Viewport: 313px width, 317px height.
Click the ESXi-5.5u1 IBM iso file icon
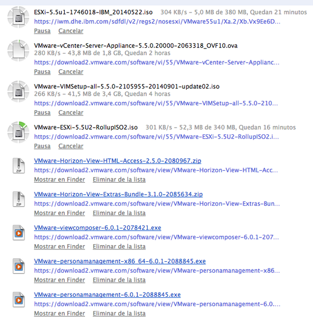click(18, 17)
